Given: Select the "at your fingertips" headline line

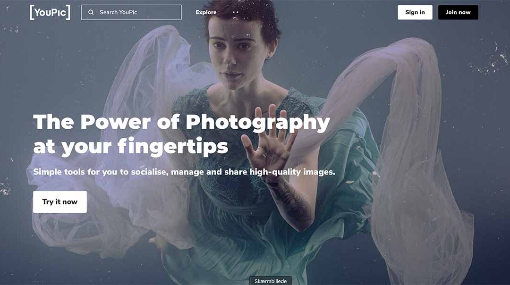Looking at the screenshot, I should click(130, 146).
